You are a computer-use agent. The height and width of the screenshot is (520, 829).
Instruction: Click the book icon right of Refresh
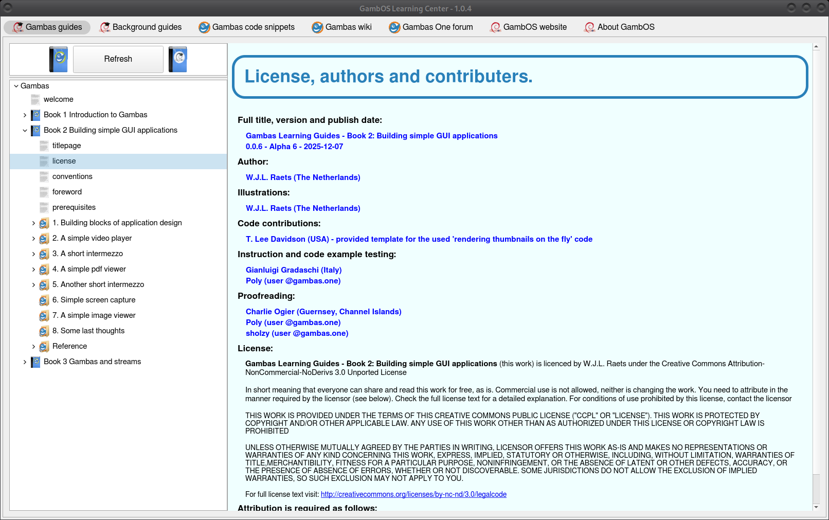tap(178, 59)
